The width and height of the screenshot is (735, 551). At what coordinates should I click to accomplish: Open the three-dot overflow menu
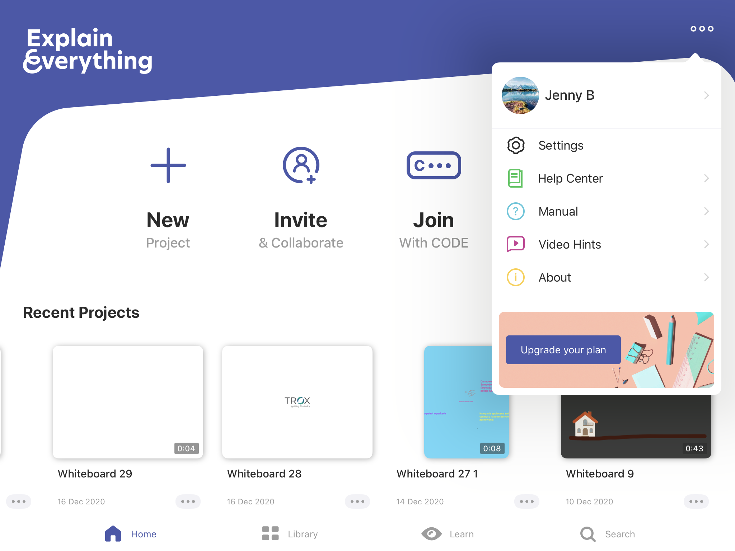[702, 27]
